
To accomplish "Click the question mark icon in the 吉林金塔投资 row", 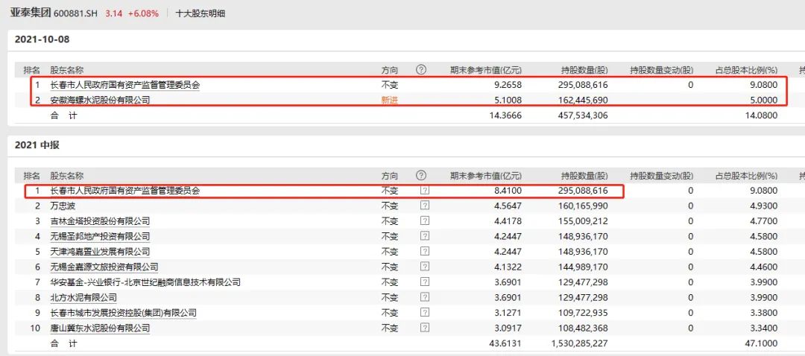I will click(x=425, y=221).
